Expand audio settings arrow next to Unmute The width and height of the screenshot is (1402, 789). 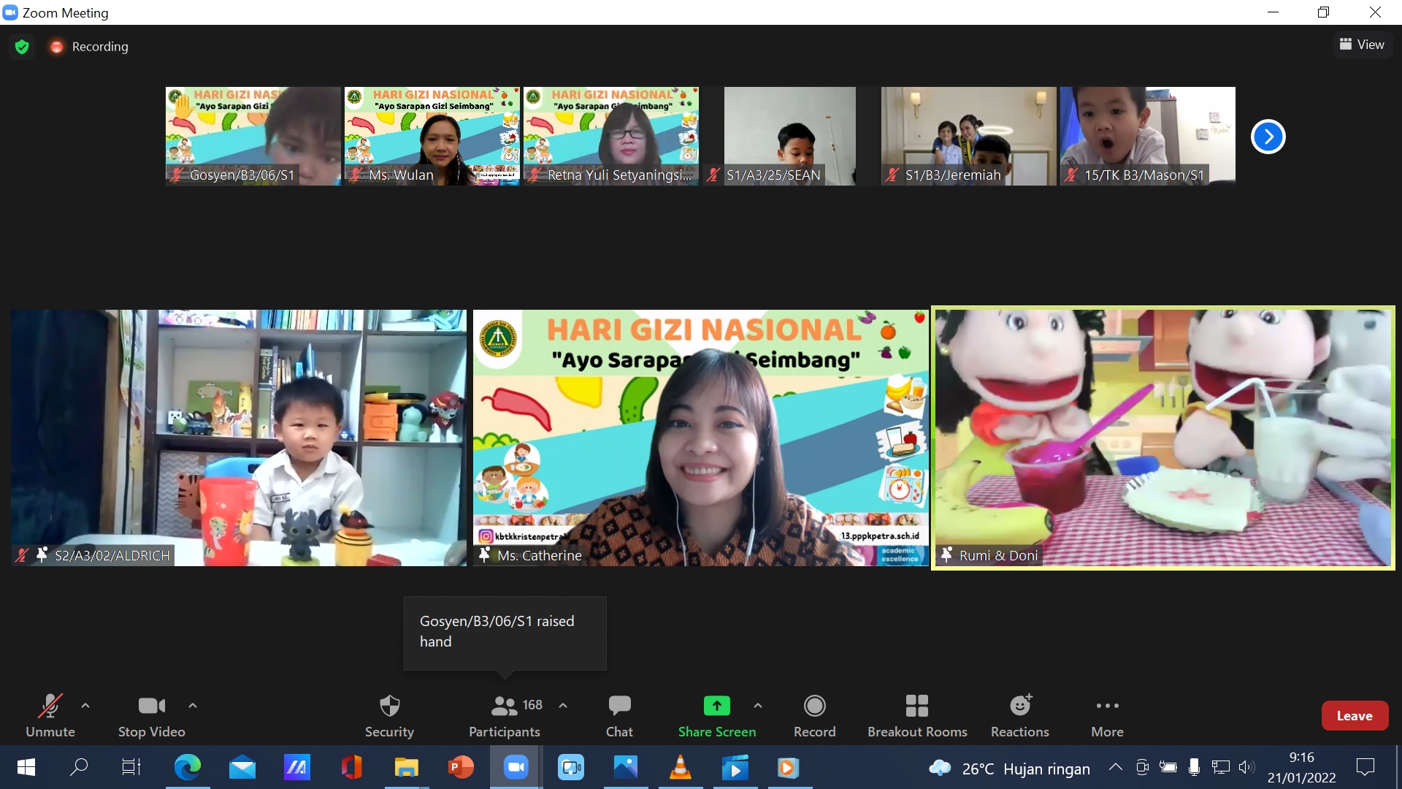pyautogui.click(x=85, y=706)
